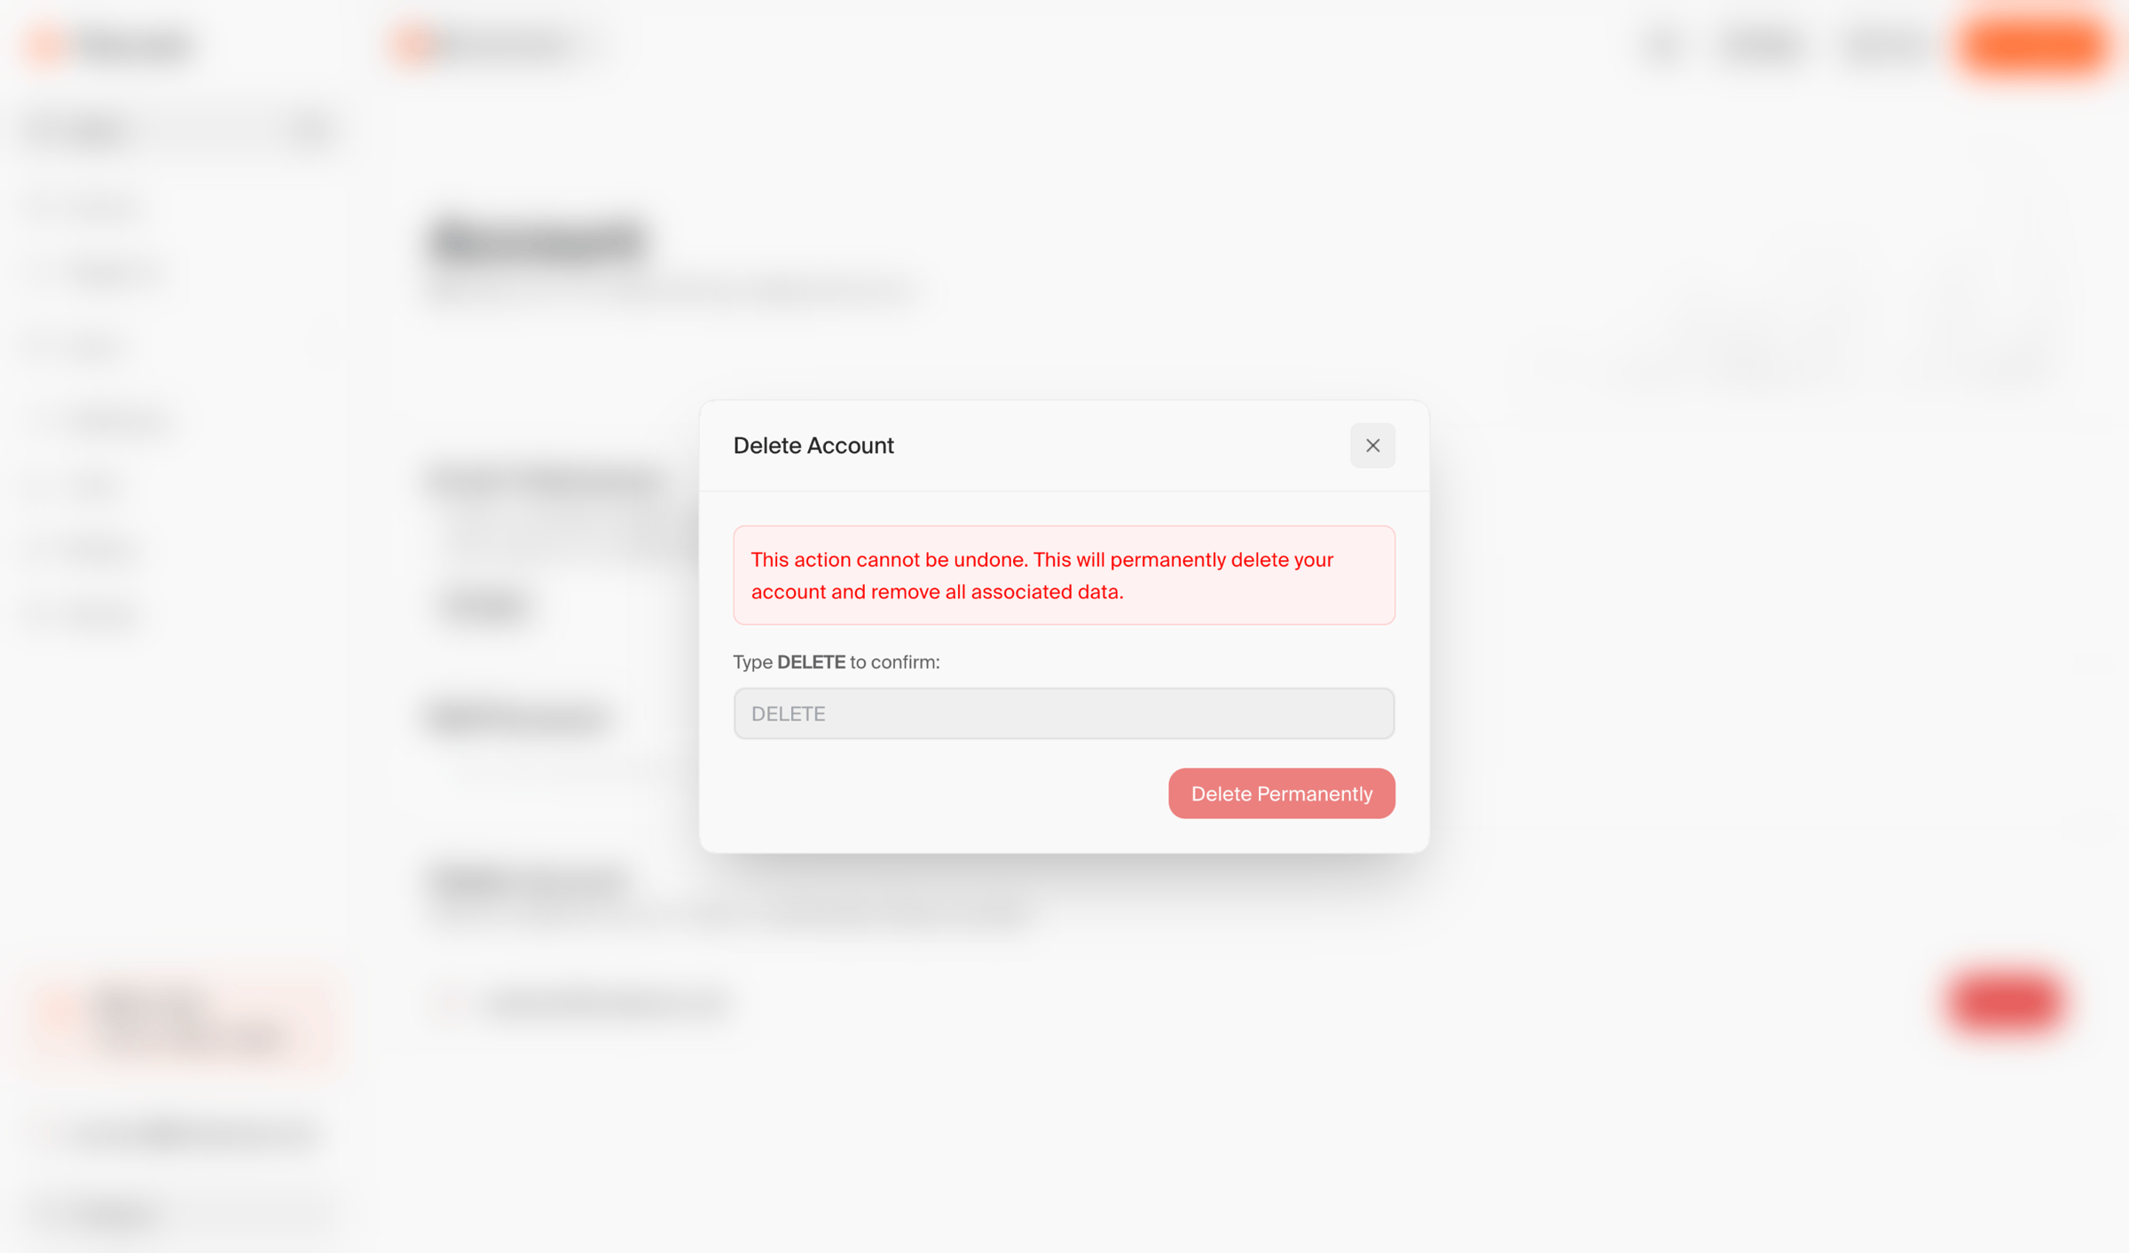Click the red warning message banner

click(x=1064, y=575)
